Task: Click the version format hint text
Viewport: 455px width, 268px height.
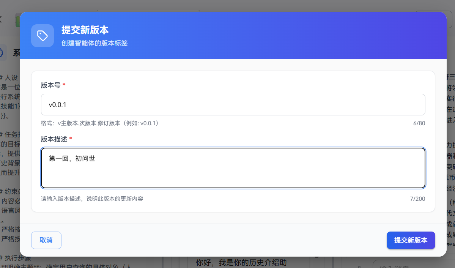Action: pos(101,123)
